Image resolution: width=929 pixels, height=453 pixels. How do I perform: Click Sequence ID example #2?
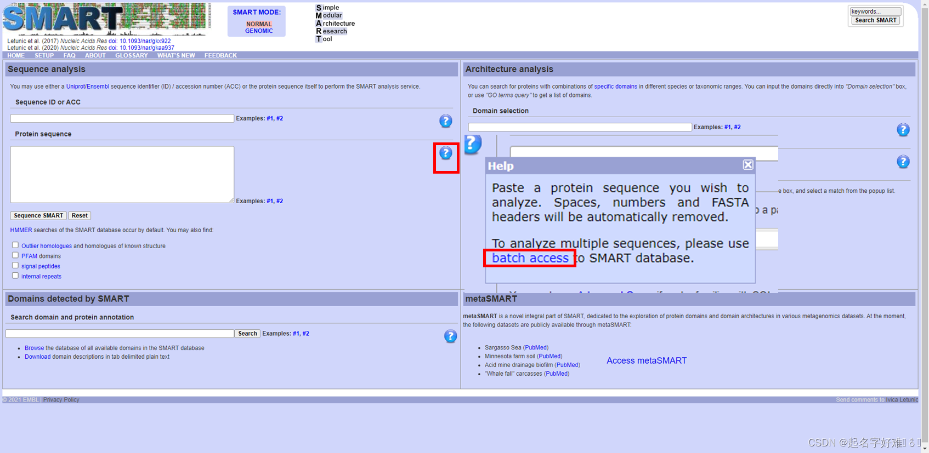click(x=280, y=118)
